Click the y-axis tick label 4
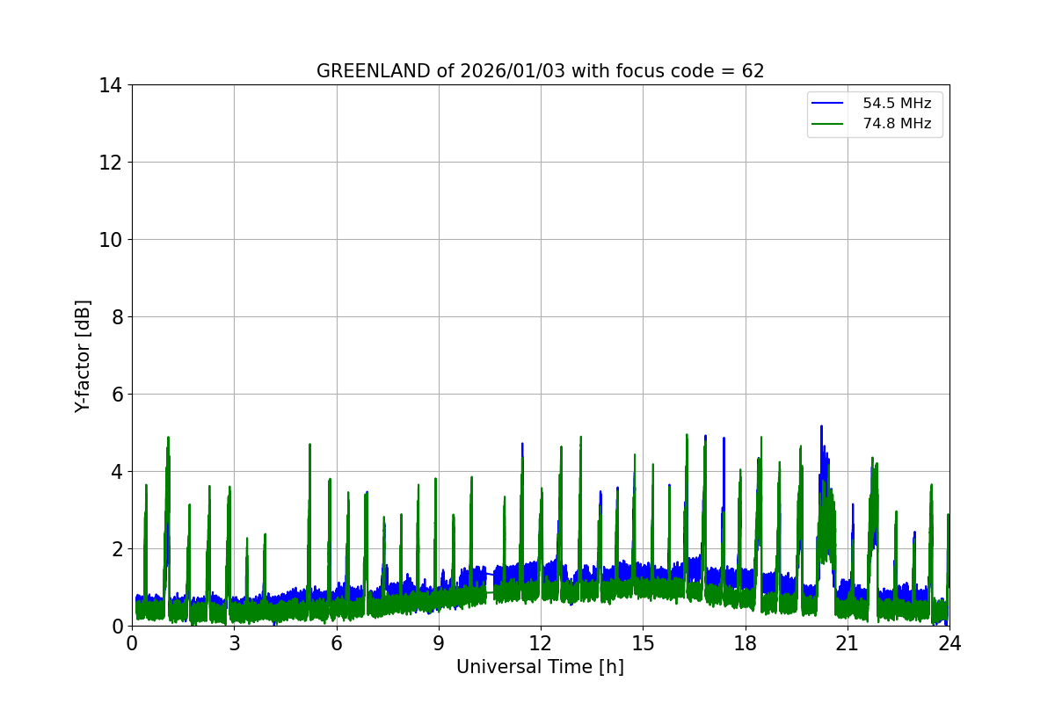The image size is (1055, 703). click(115, 472)
